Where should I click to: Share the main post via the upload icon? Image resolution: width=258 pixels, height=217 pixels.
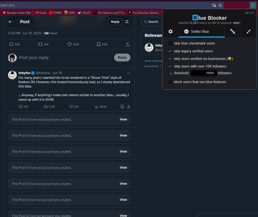[x=128, y=44]
